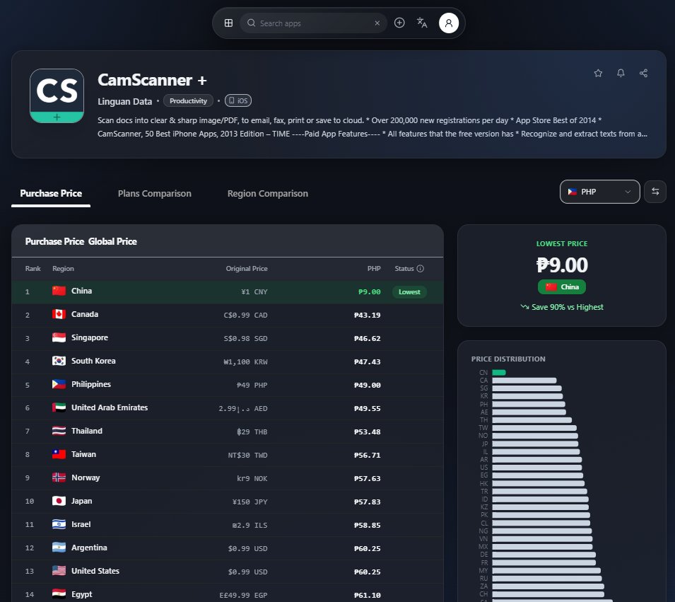Click the add plus circle icon

399,23
